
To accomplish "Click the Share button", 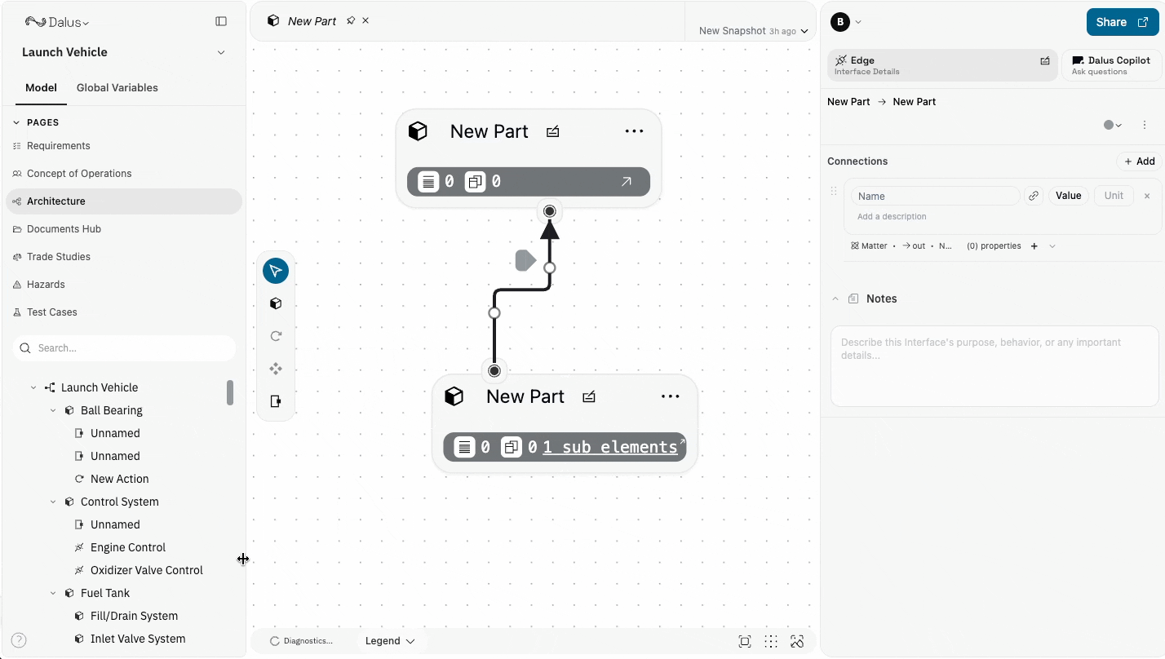I will click(x=1123, y=22).
